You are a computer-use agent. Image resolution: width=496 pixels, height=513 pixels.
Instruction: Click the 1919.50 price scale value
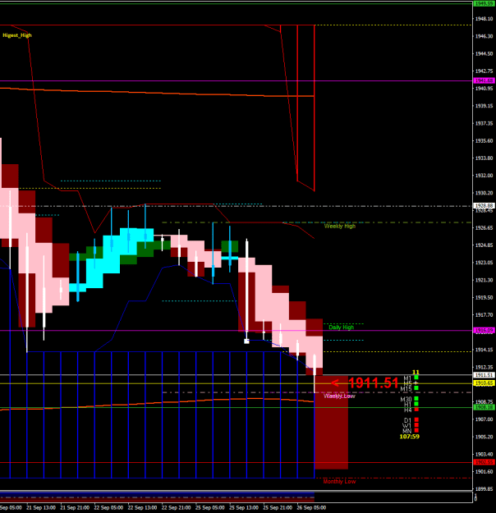point(485,298)
